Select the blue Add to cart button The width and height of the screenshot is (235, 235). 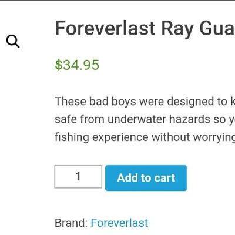[146, 178]
